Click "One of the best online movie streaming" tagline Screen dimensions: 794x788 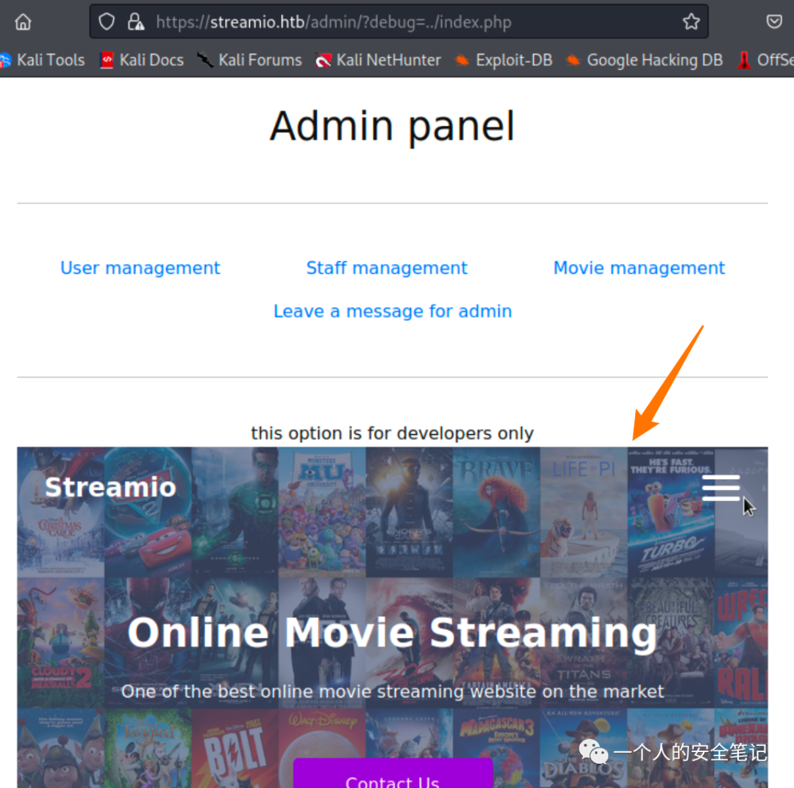coord(393,692)
